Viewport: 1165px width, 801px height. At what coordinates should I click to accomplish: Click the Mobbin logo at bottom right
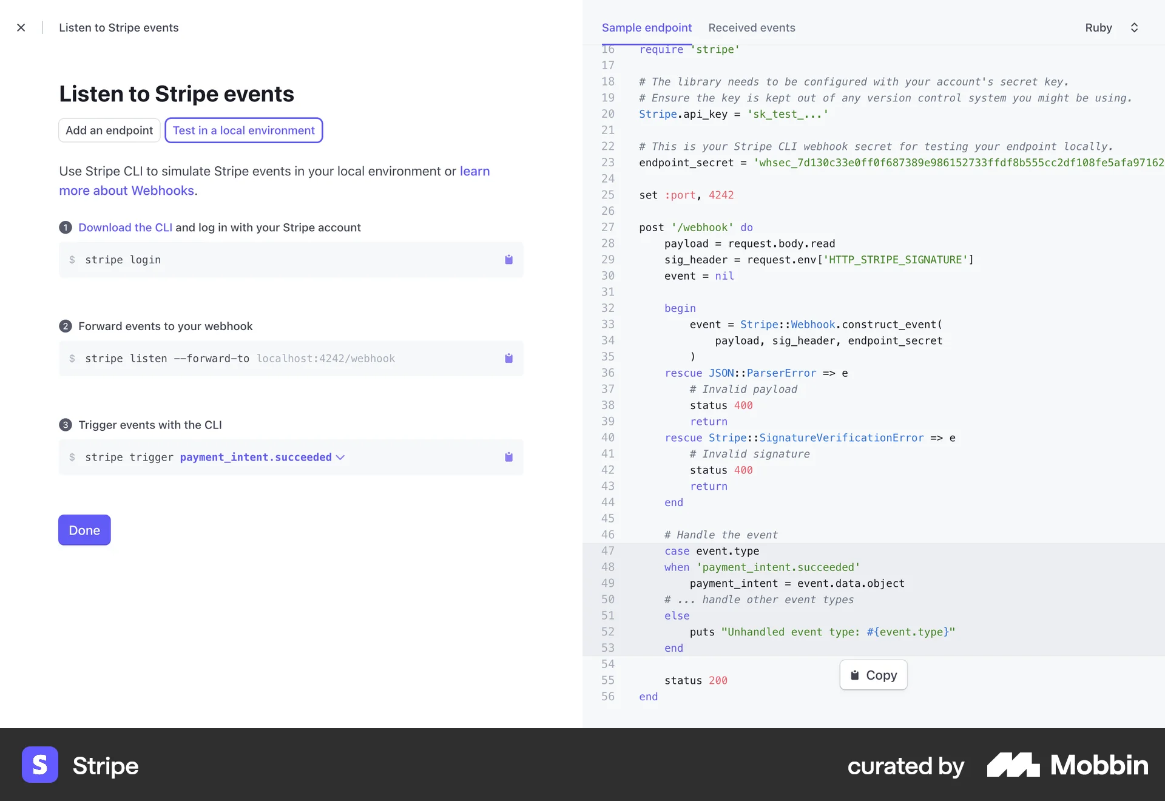[x=1066, y=765]
